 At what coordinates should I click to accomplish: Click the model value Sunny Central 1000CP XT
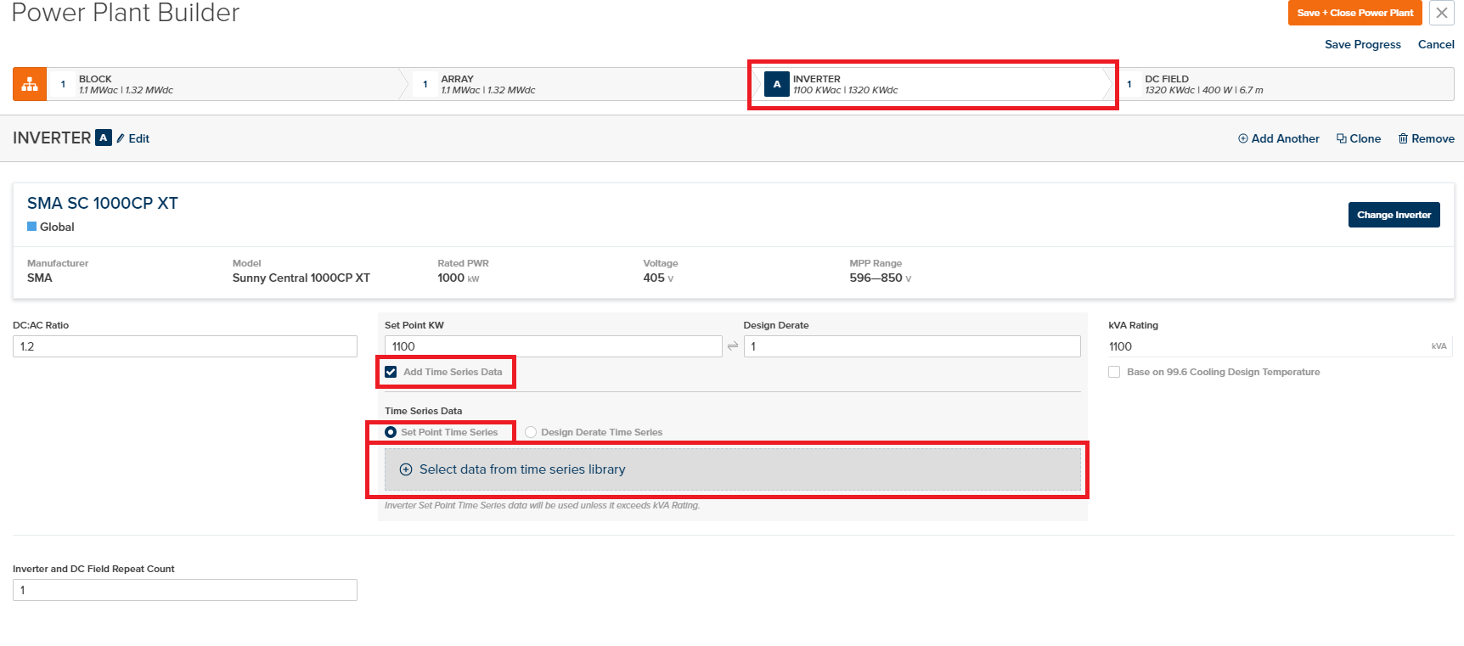(x=301, y=278)
